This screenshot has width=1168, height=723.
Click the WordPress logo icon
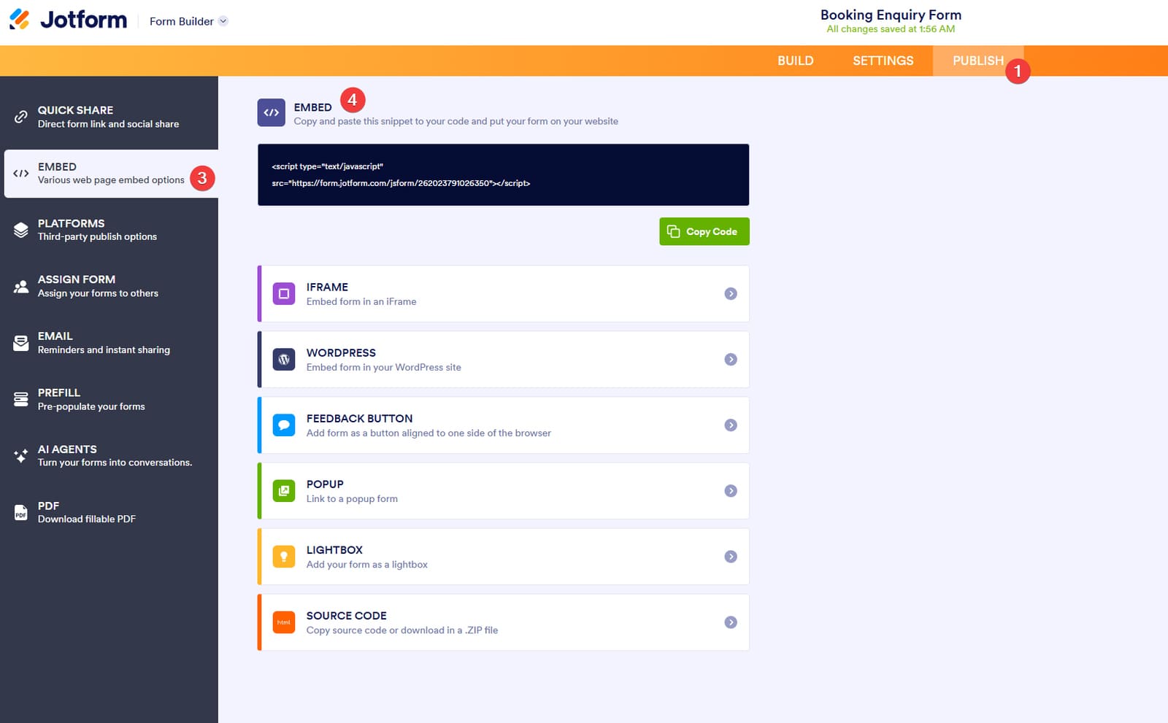284,359
